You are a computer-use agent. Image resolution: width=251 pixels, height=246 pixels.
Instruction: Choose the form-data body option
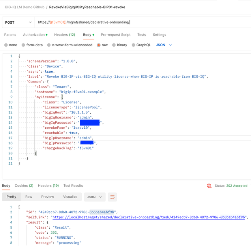(23, 45)
